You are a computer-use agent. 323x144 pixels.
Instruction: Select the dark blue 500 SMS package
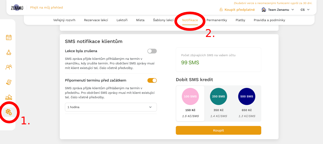pyautogui.click(x=247, y=103)
